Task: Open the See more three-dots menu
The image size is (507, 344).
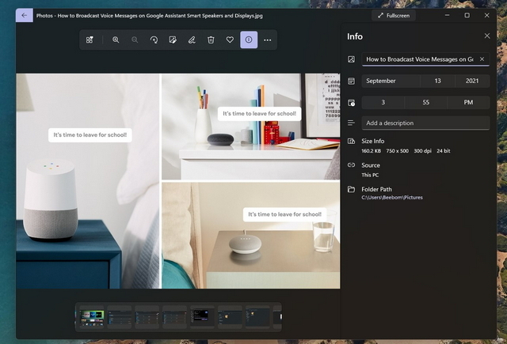Action: pyautogui.click(x=268, y=40)
